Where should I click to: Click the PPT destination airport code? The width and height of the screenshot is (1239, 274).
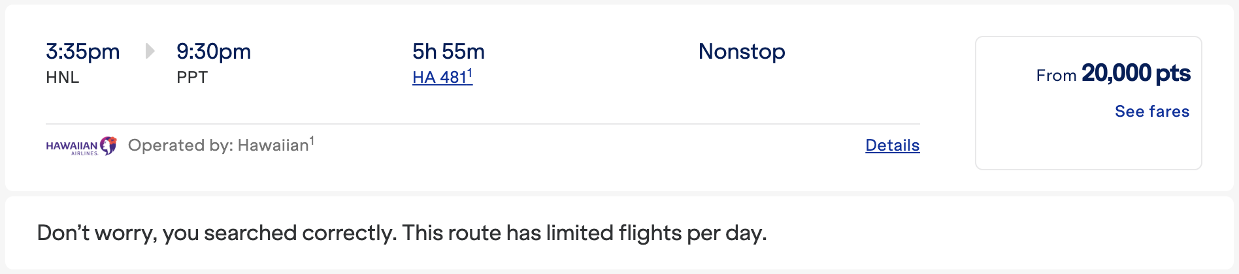tap(192, 77)
